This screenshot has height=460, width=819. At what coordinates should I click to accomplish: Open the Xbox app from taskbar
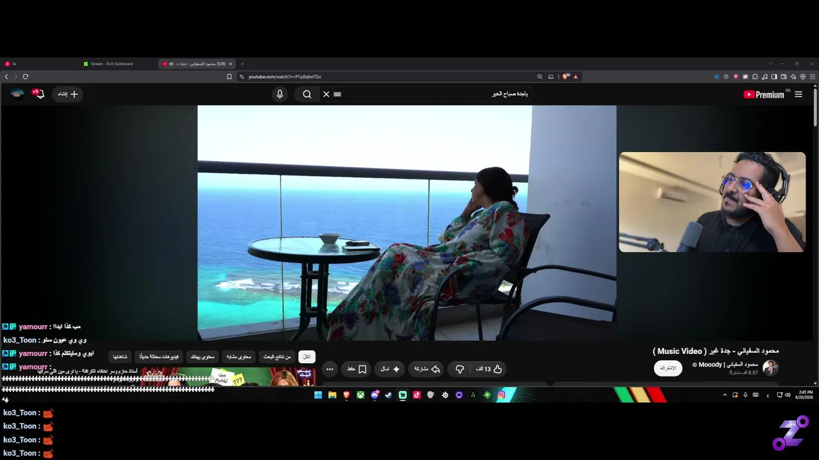click(x=360, y=395)
